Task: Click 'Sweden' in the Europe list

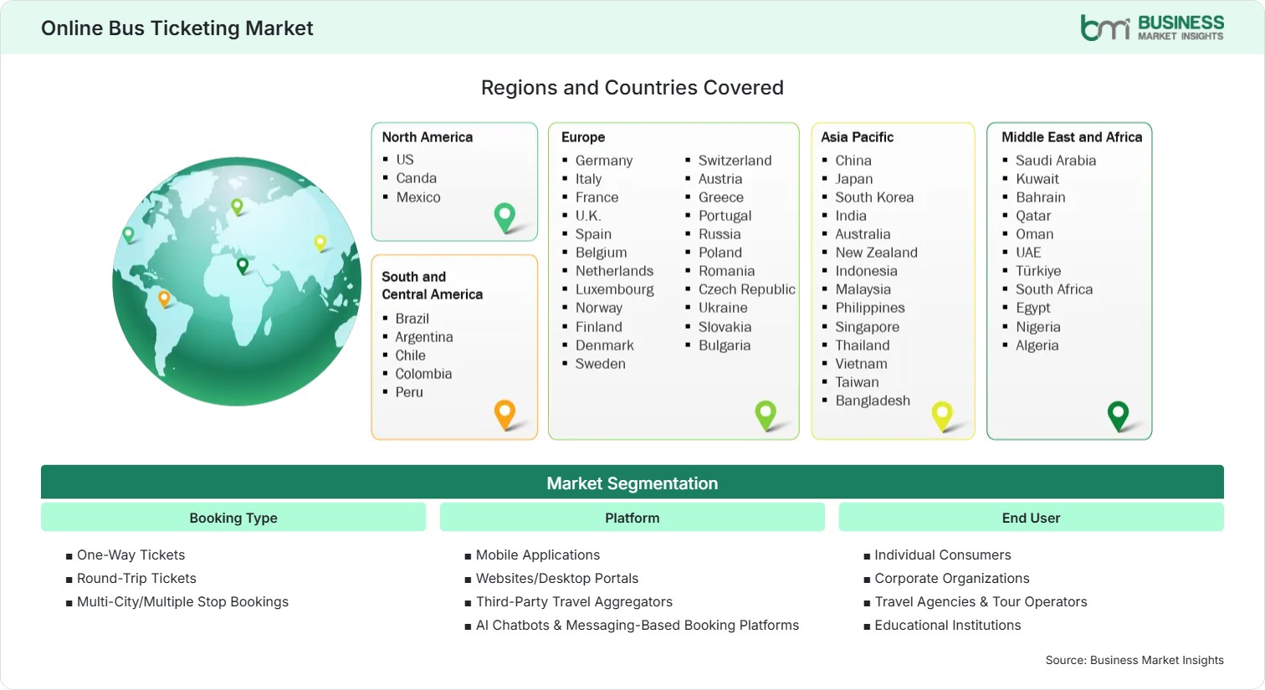Action: 600,364
